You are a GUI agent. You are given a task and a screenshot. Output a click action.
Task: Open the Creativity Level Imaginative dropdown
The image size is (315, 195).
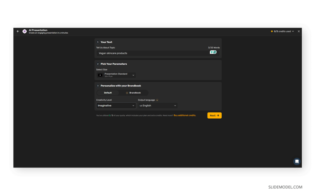pyautogui.click(x=116, y=106)
